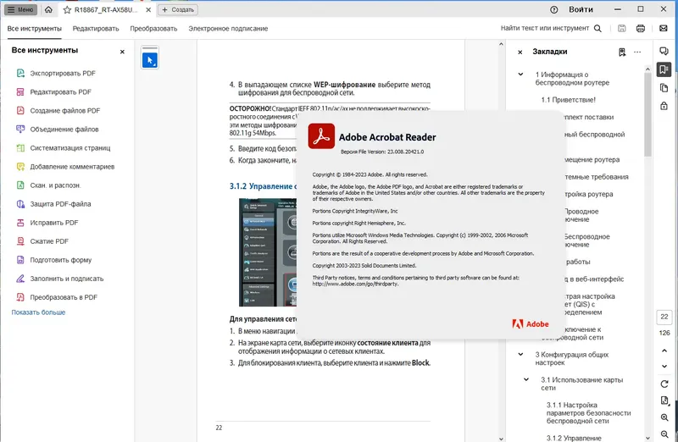
Task: Zoom in with magnifier plus icon
Action: point(664,417)
